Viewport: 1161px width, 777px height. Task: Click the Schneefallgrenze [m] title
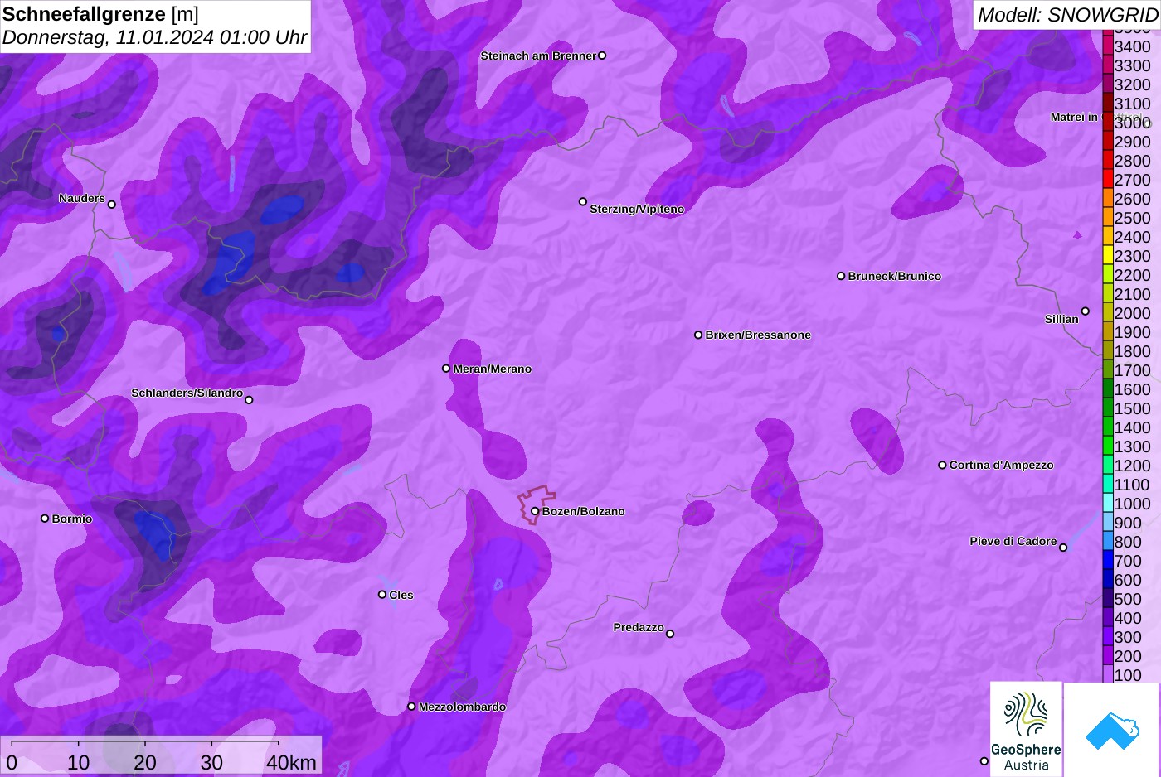100,14
